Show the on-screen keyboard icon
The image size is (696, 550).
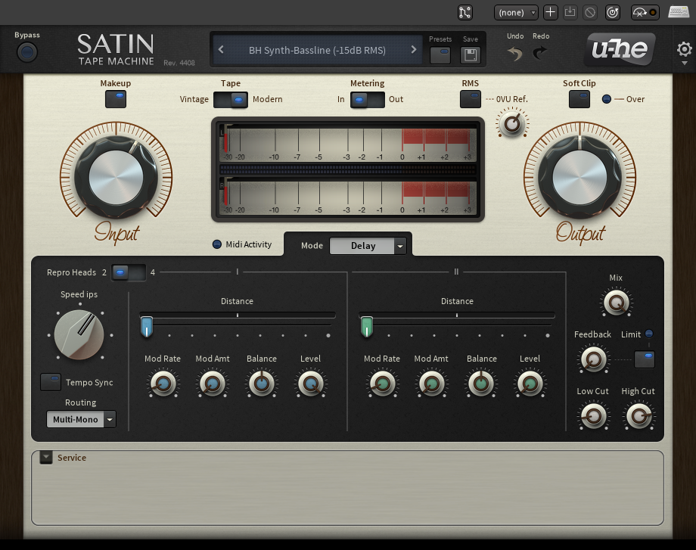click(678, 12)
